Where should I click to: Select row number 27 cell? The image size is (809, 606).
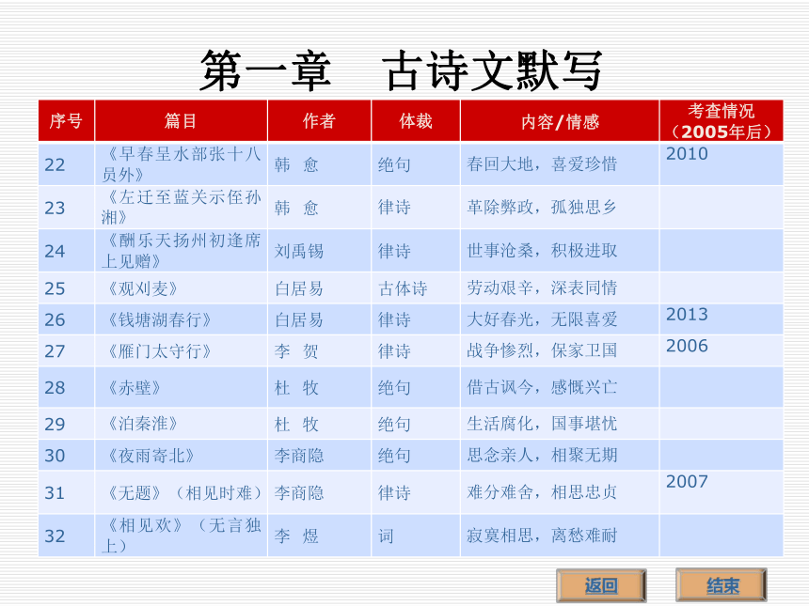pyautogui.click(x=67, y=351)
